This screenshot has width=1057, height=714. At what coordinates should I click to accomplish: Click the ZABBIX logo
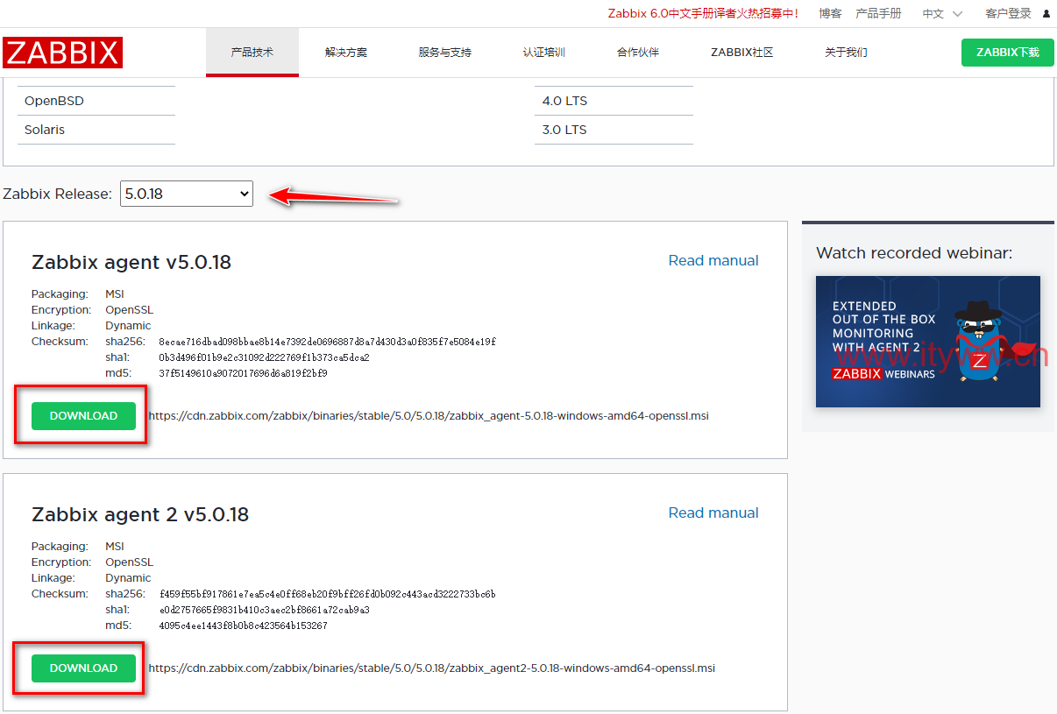[x=62, y=53]
